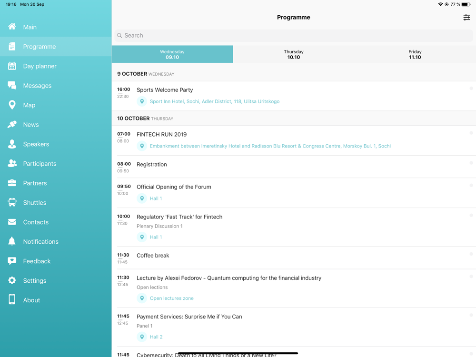Click Hall 1 pin under Official Opening

[142, 198]
